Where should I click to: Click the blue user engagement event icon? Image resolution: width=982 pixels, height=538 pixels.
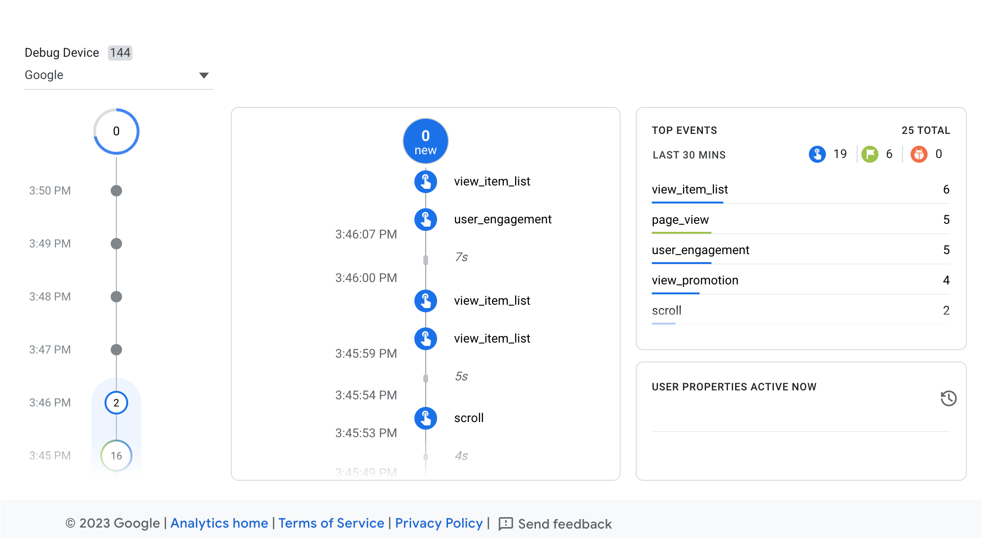[425, 219]
